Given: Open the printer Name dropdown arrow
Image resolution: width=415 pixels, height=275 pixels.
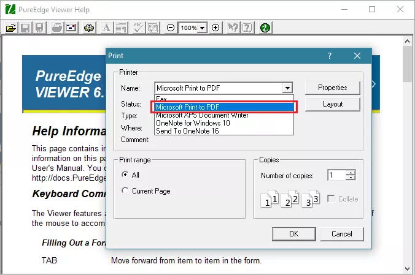Looking at the screenshot, I should point(287,88).
